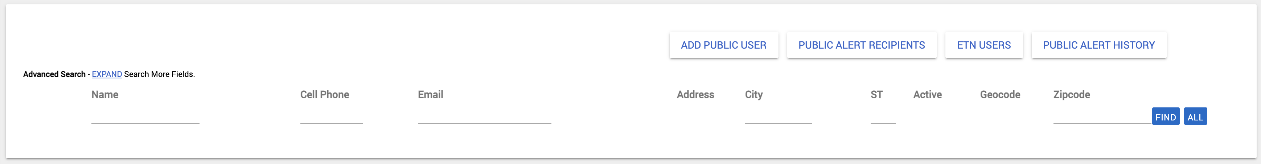Expand the Advanced Search fields
The height and width of the screenshot is (164, 1261).
click(x=107, y=74)
